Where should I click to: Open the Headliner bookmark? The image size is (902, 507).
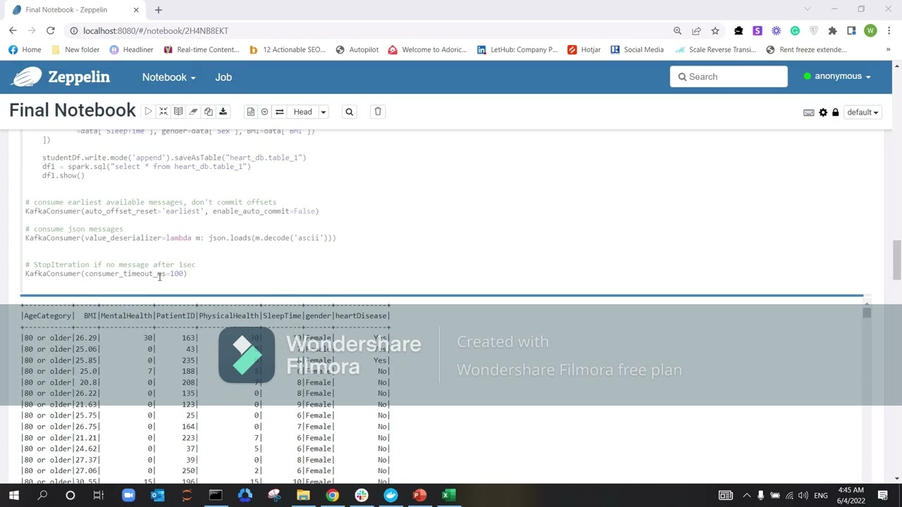131,49
